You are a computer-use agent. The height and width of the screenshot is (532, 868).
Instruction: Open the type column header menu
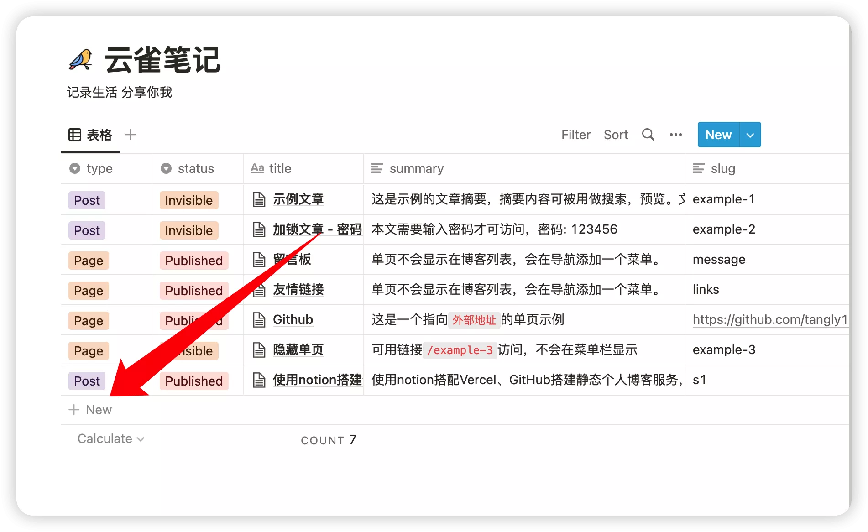[99, 169]
